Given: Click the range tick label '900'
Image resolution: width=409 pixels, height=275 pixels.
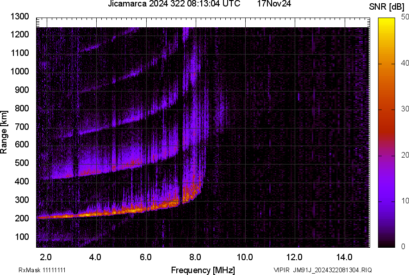Looking at the screenshot, I should pos(22,90).
